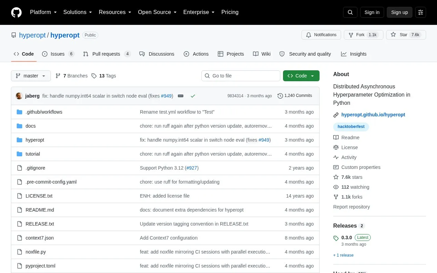Open the 7 Branches link
Viewport: 437px width, 273px height.
pyautogui.click(x=71, y=76)
